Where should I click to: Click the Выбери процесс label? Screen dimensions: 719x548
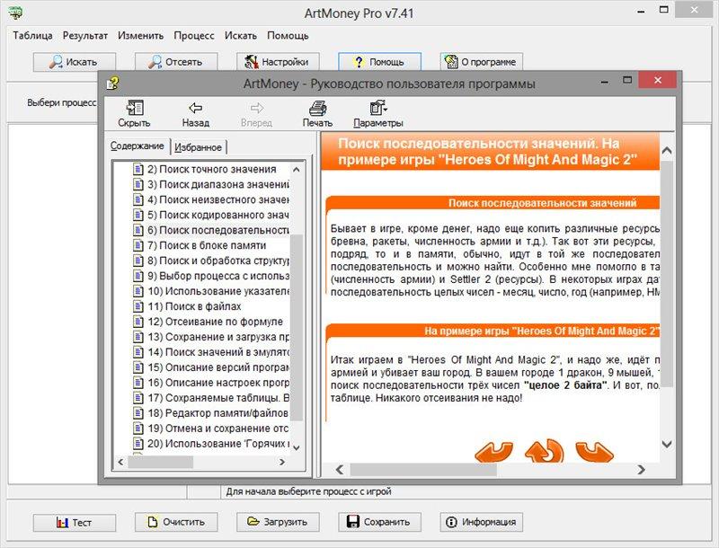[x=61, y=102]
